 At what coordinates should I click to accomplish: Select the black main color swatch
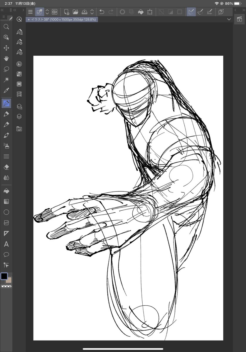(4, 276)
